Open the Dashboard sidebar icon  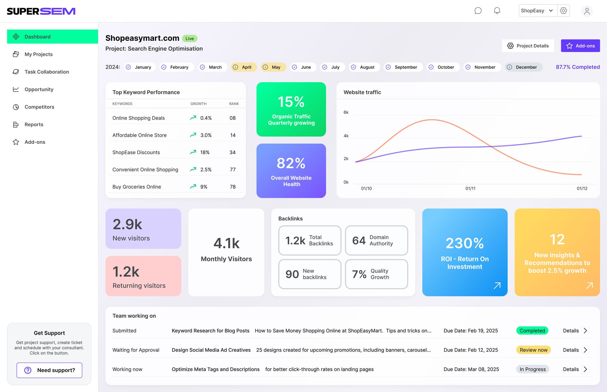16,36
